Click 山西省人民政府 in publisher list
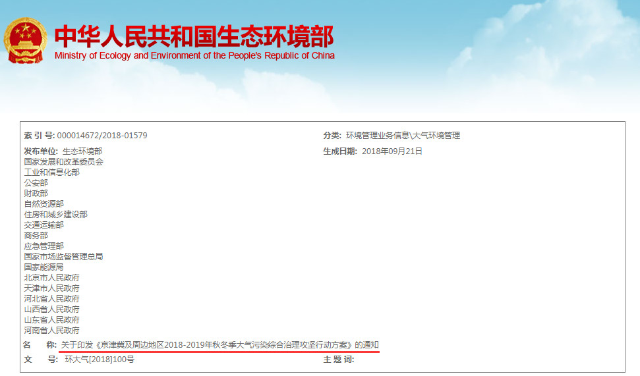 [x=52, y=309]
